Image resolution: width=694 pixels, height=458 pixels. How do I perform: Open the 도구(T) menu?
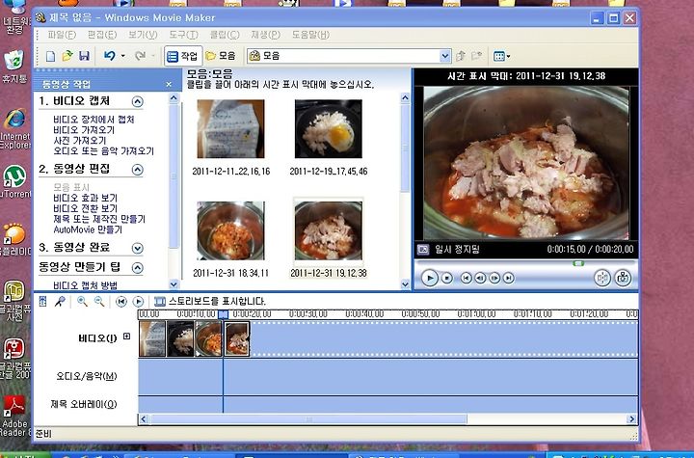point(183,35)
